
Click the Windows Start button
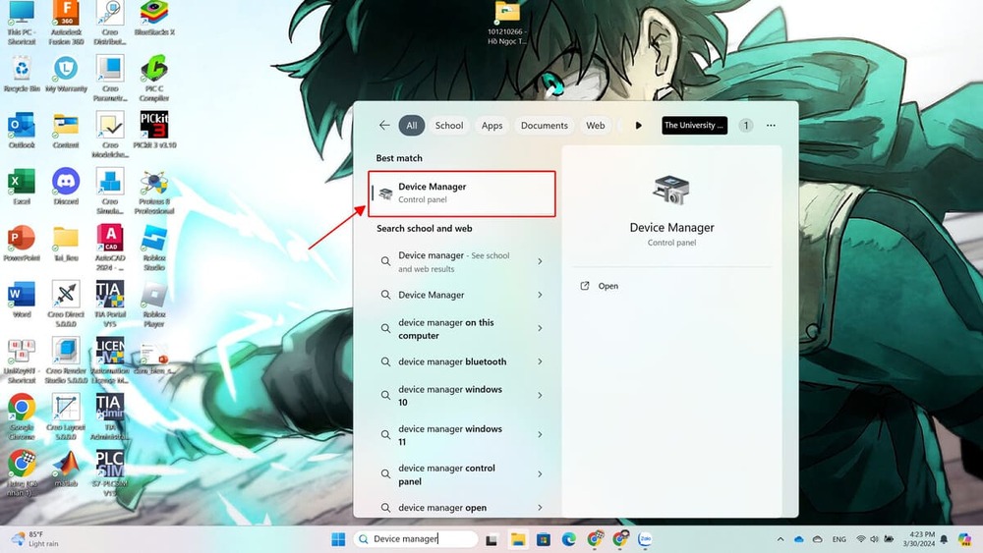click(338, 539)
